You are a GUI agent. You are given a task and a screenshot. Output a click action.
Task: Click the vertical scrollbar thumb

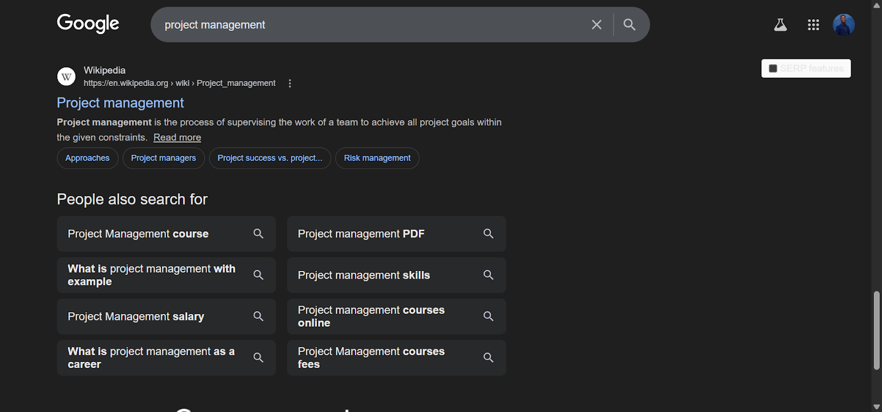[x=876, y=330]
